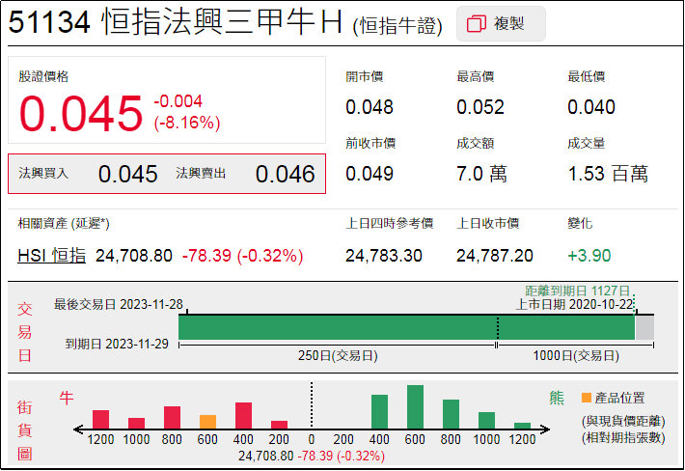Click the 距離到期日 1127日 label

point(577,291)
